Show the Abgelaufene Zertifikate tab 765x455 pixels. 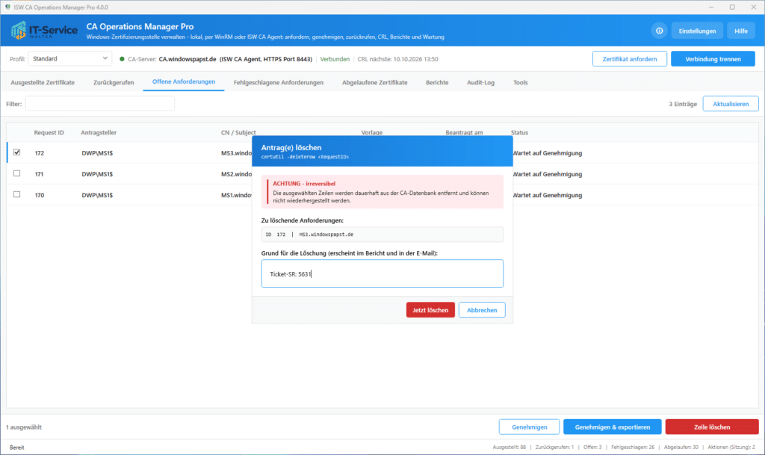[375, 82]
